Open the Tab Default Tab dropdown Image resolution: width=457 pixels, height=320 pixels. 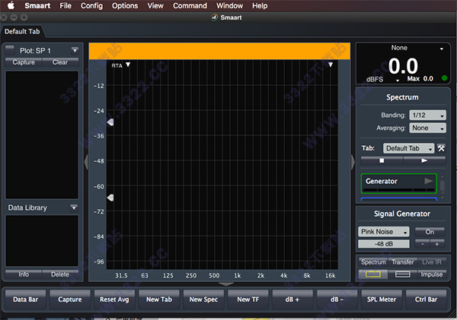408,148
